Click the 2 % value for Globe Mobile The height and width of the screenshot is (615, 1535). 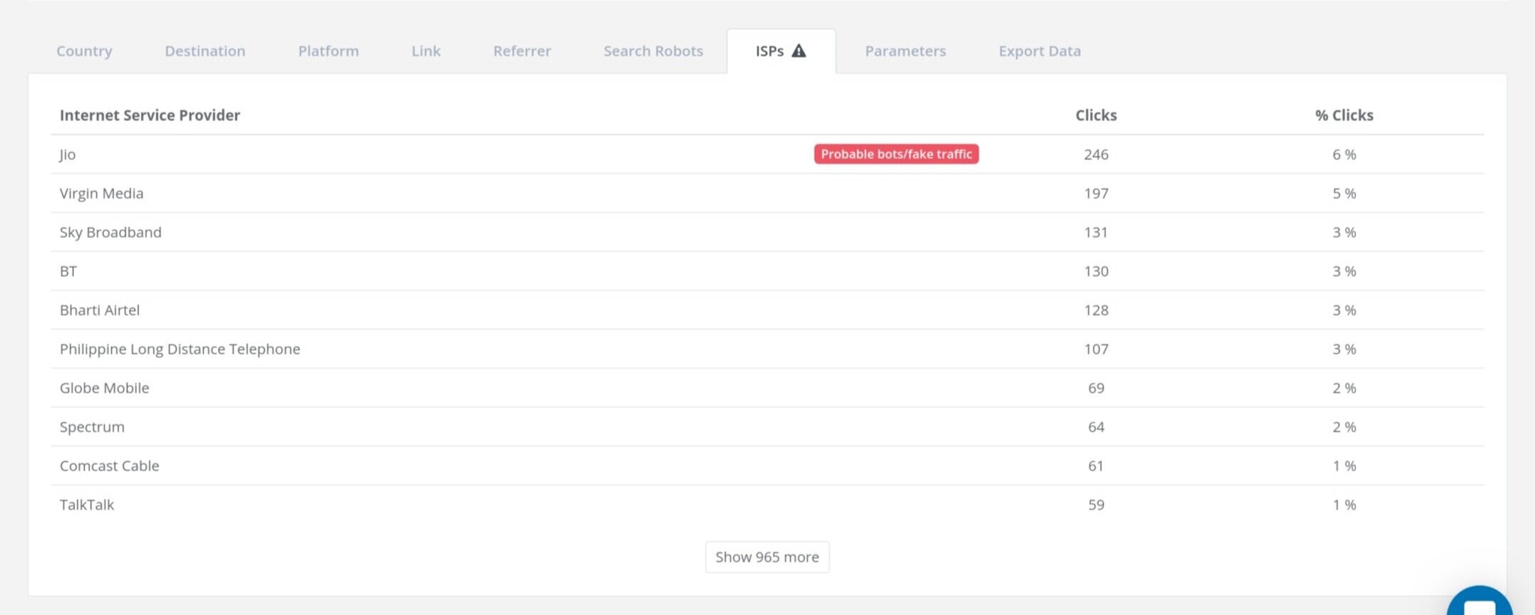coord(1344,388)
